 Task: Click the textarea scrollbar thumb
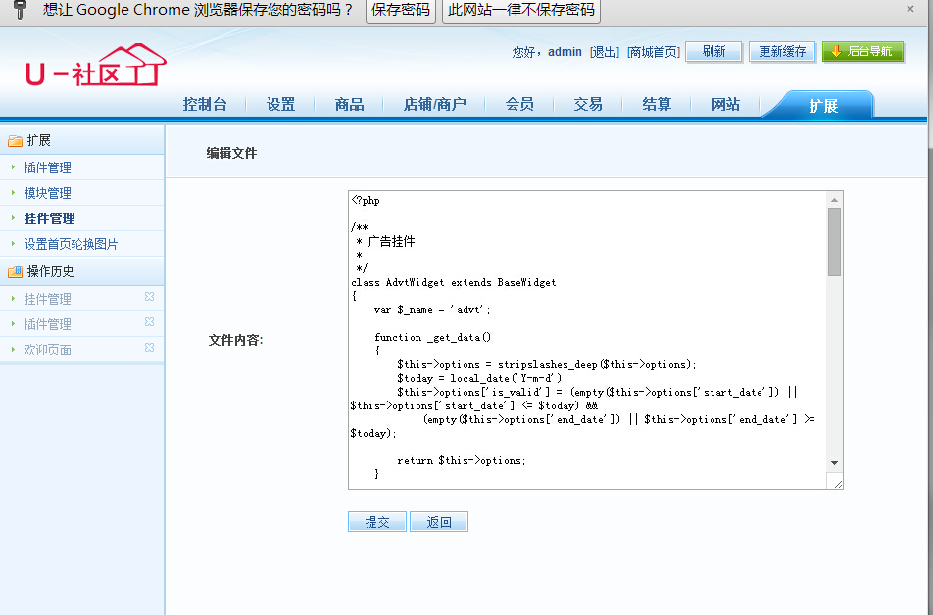[x=834, y=242]
